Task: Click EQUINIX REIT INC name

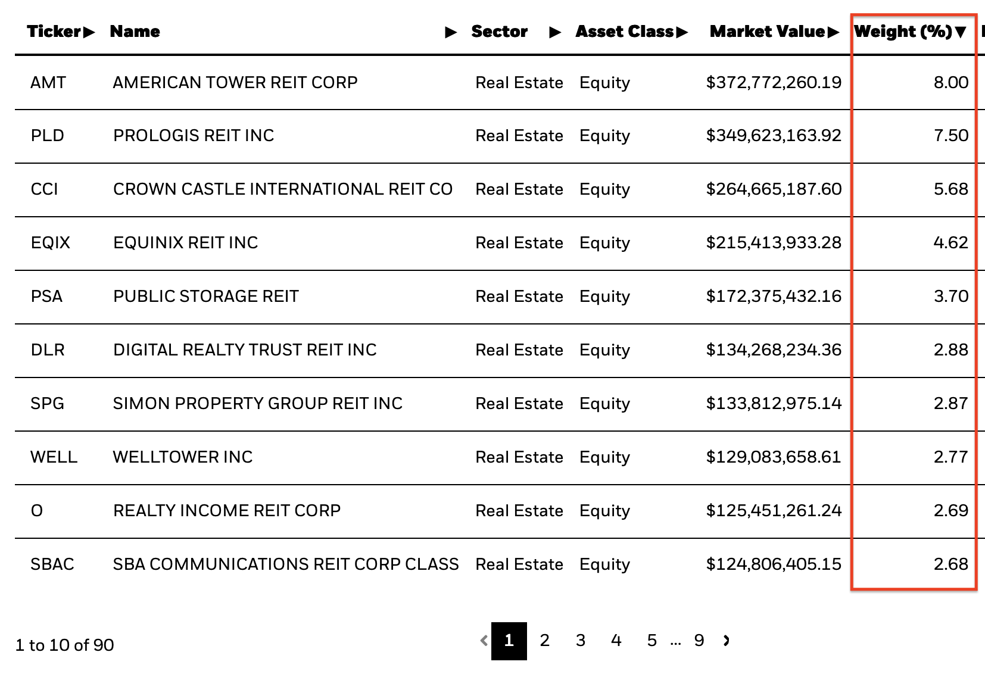Action: click(x=185, y=243)
